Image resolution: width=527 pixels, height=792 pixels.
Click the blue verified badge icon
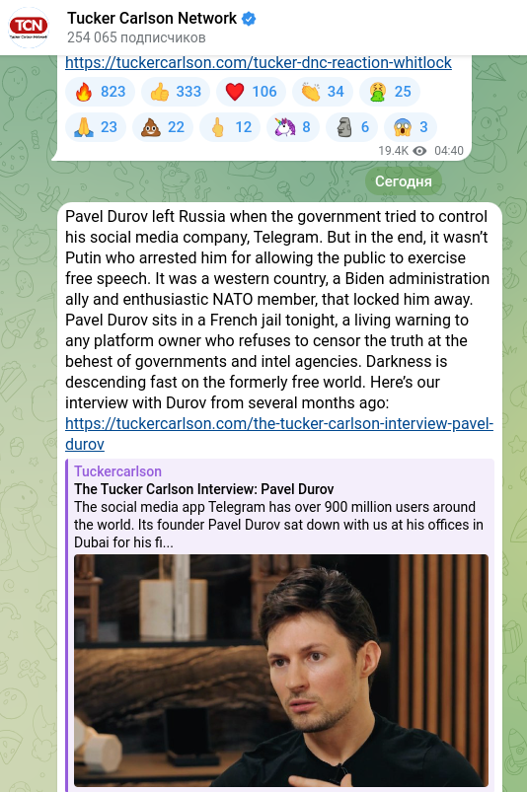click(249, 19)
